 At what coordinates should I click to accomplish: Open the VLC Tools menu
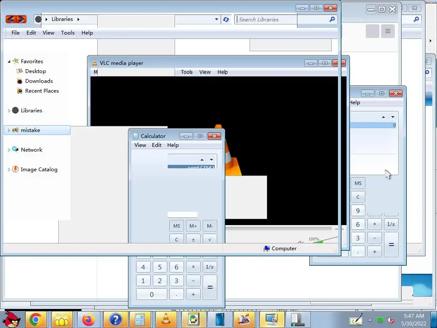click(x=187, y=72)
